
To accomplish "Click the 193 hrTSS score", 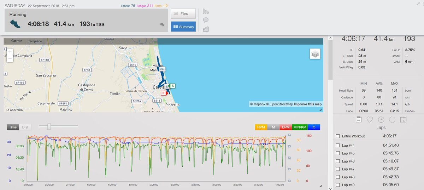I will coord(92,24).
